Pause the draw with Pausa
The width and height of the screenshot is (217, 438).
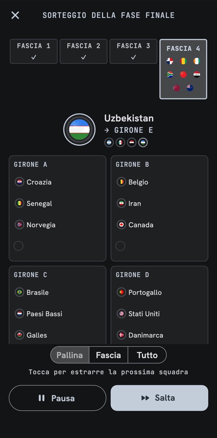[58, 398]
